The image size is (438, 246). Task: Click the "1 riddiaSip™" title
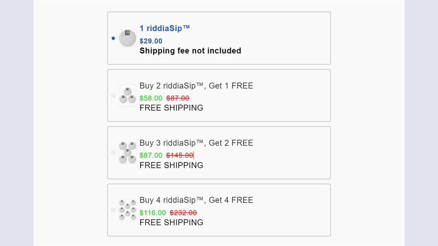pyautogui.click(x=165, y=28)
